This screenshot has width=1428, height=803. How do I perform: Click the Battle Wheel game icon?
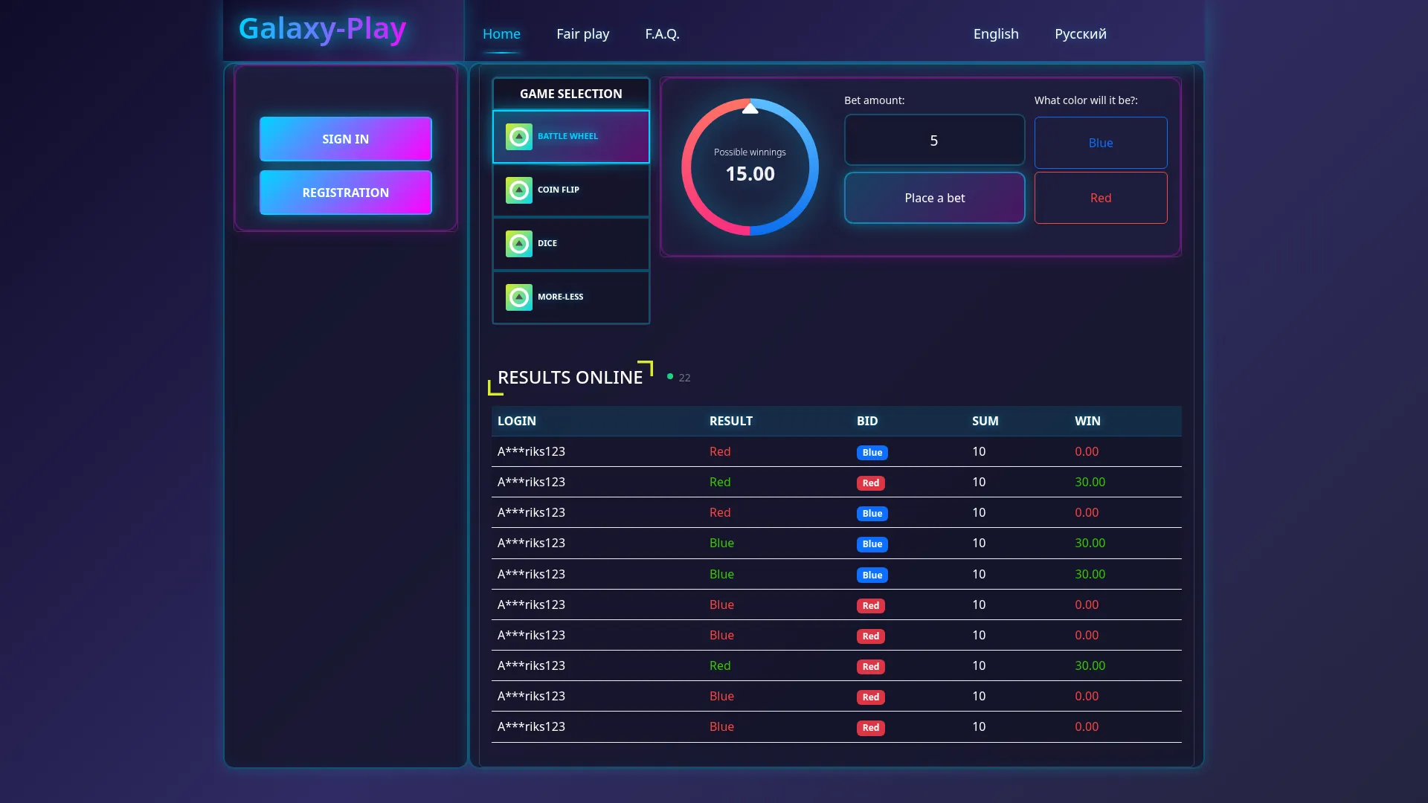pyautogui.click(x=519, y=137)
